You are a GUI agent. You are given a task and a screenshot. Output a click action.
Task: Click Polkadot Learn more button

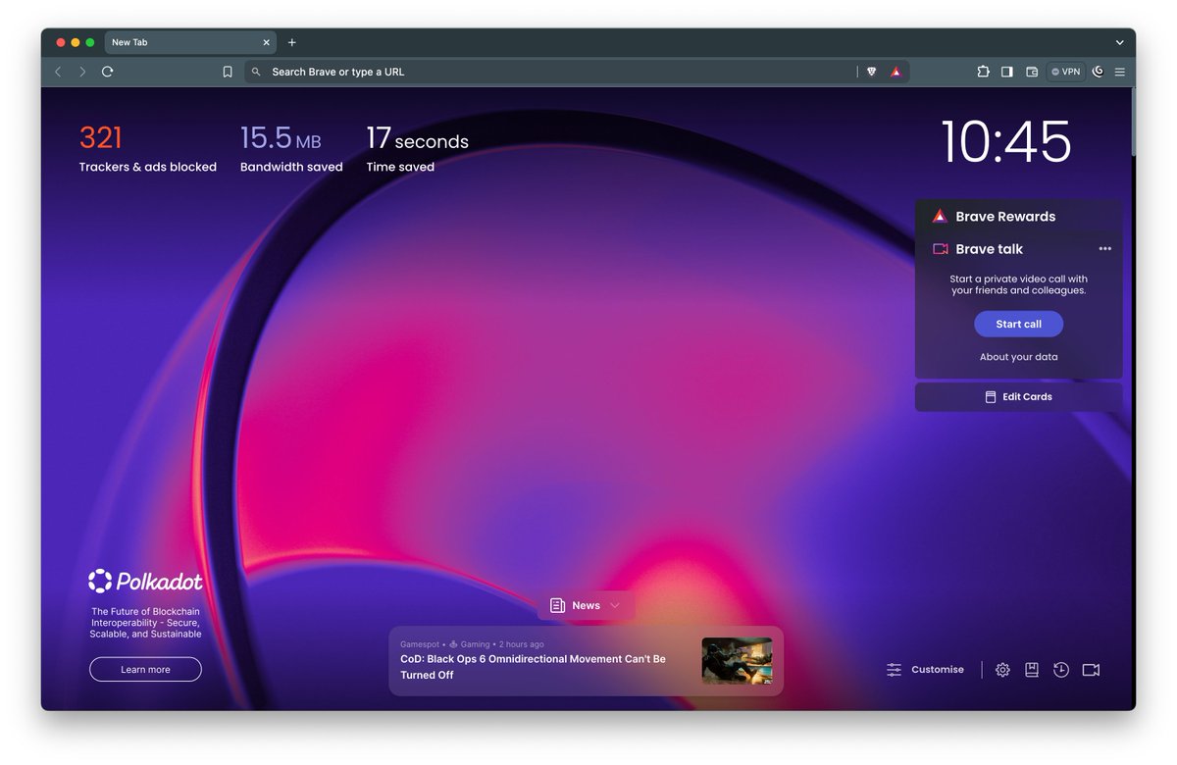[x=145, y=670]
